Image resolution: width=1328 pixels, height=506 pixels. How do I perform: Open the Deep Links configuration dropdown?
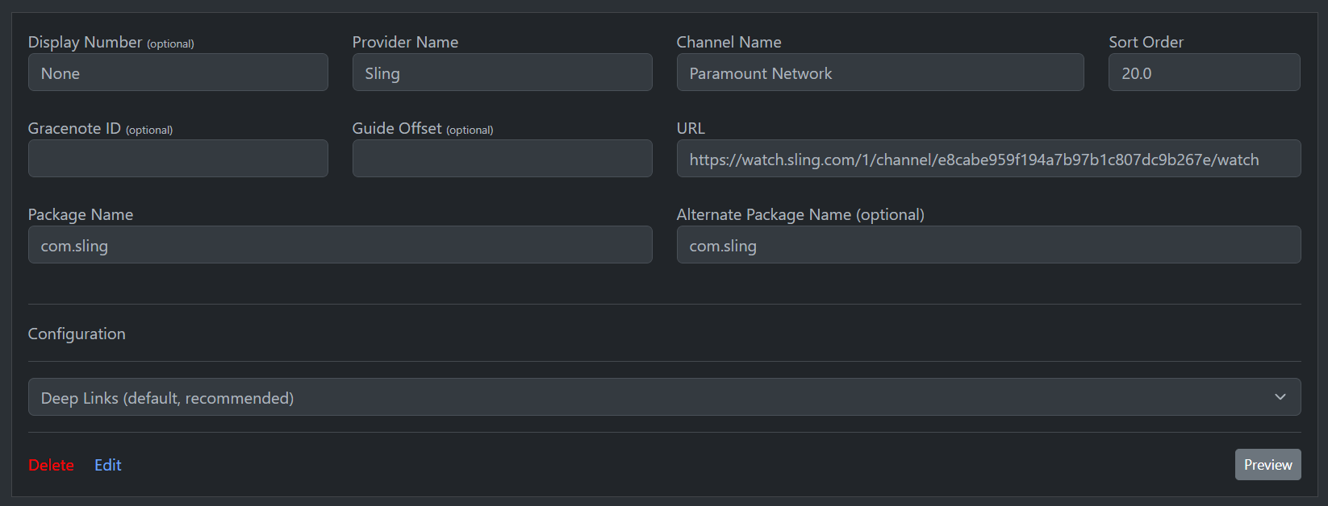point(663,397)
